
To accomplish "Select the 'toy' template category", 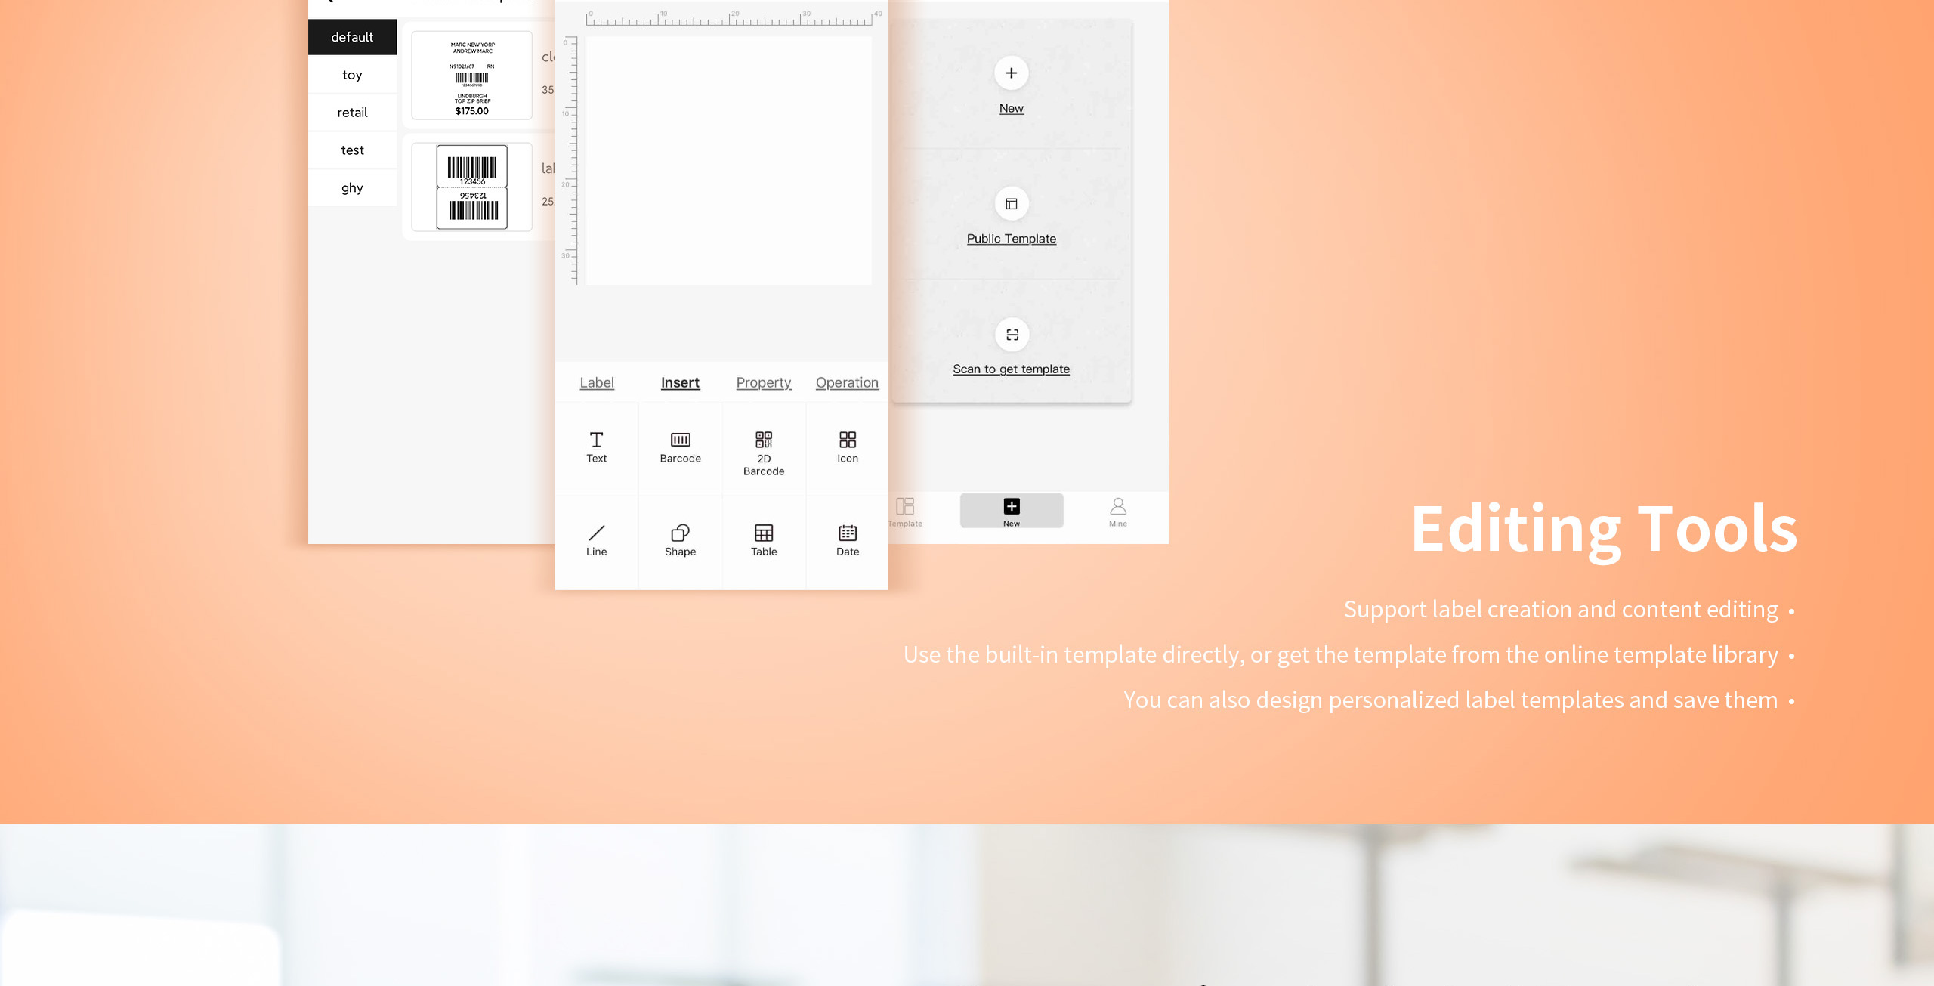I will 352,73.
